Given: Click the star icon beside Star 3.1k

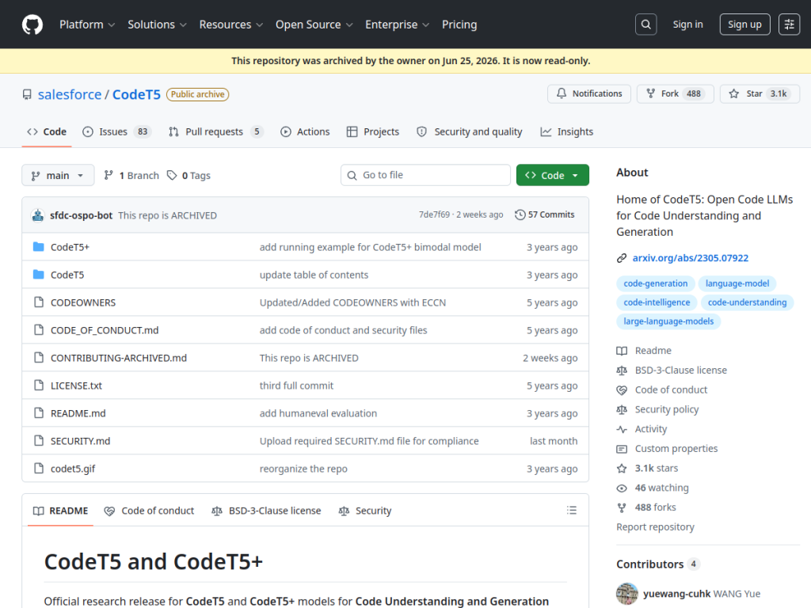Looking at the screenshot, I should point(733,93).
